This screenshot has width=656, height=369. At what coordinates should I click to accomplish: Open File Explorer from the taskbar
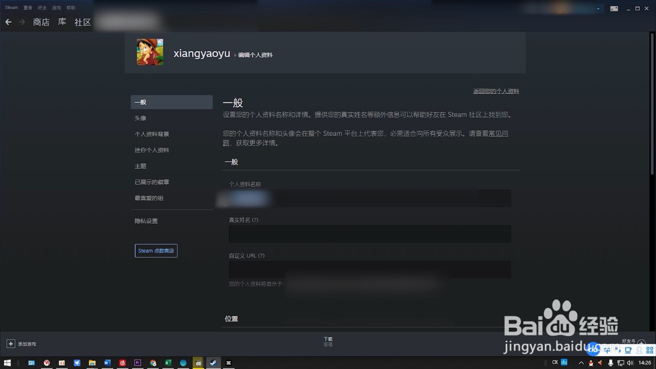[x=92, y=363]
